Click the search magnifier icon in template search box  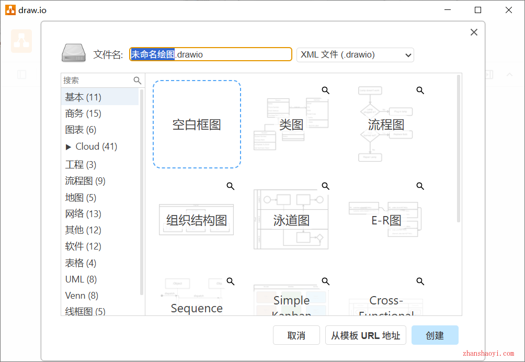pyautogui.click(x=138, y=81)
